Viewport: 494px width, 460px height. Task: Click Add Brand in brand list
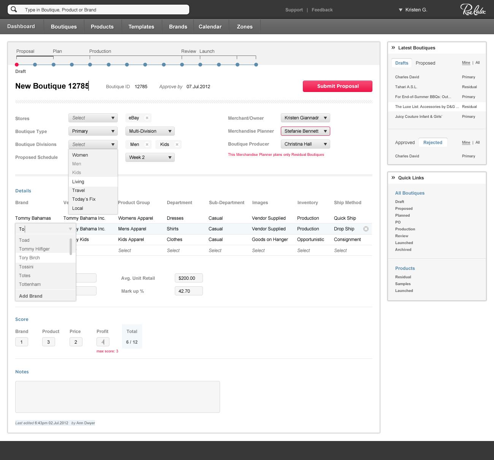[46, 296]
